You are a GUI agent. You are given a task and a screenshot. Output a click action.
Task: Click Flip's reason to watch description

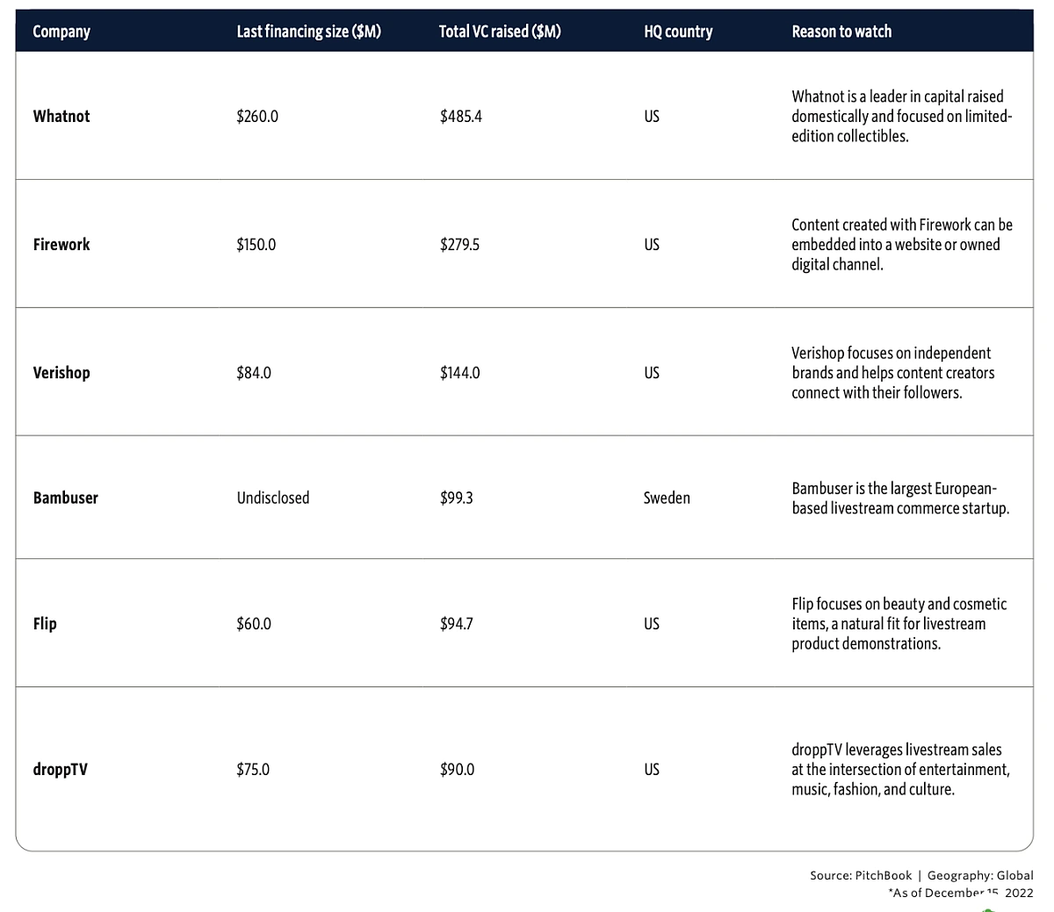(x=899, y=623)
